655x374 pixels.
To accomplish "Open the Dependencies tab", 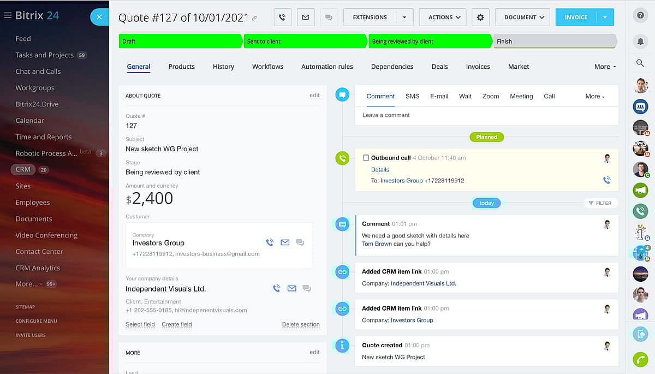I will tap(392, 67).
